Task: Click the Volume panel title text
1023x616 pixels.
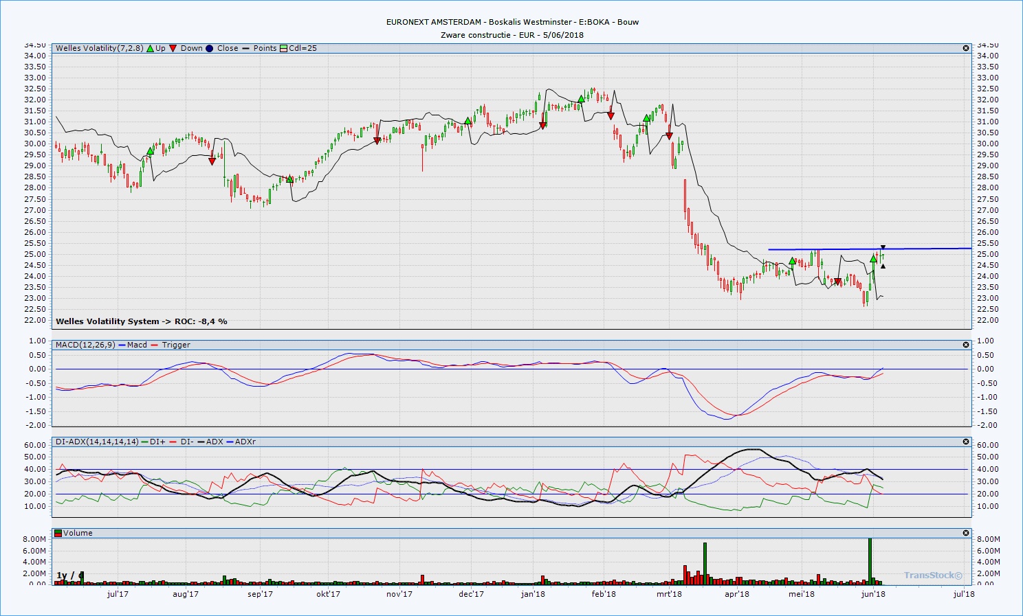Action: [78, 533]
